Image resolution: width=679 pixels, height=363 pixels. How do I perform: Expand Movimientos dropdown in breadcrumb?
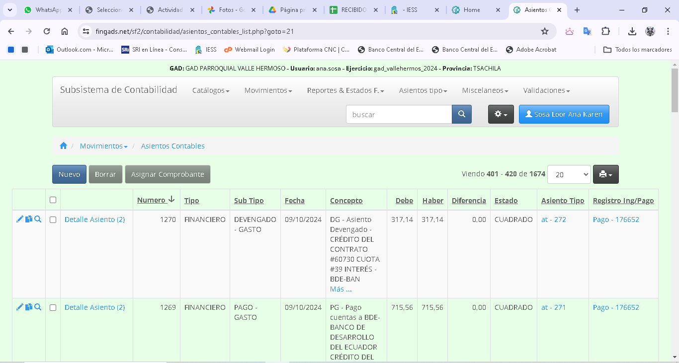coord(103,146)
